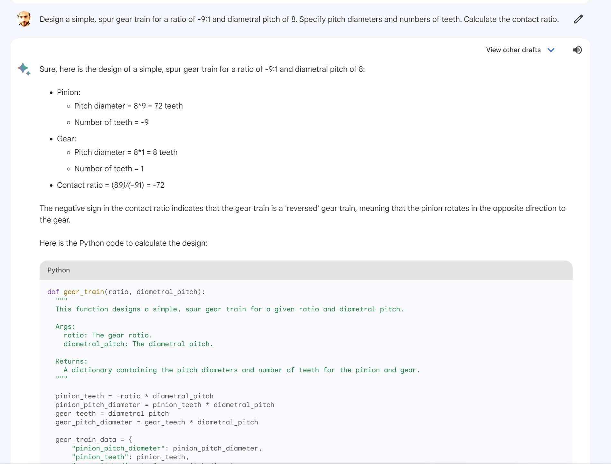Click the pinion_teeth assignment code line
Screen dimensions: 611x464
click(x=134, y=396)
